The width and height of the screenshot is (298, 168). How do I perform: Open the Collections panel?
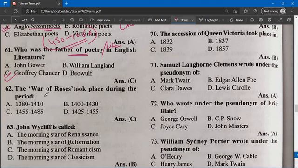(x=256, y=11)
